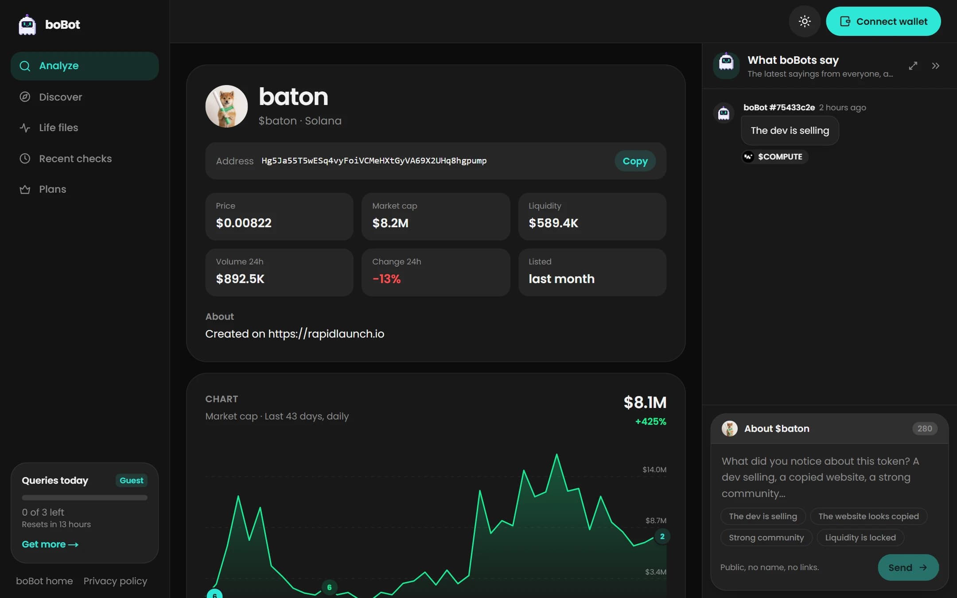Click the 280 character counter badge
957x598 pixels.
pyautogui.click(x=925, y=428)
